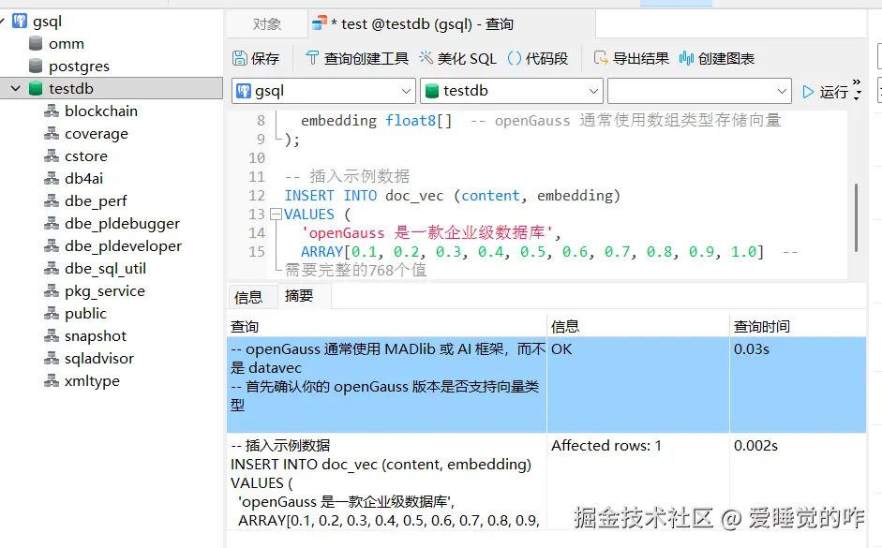The image size is (882, 548).
Task: Select the sqladvisor schema label
Action: pos(99,359)
